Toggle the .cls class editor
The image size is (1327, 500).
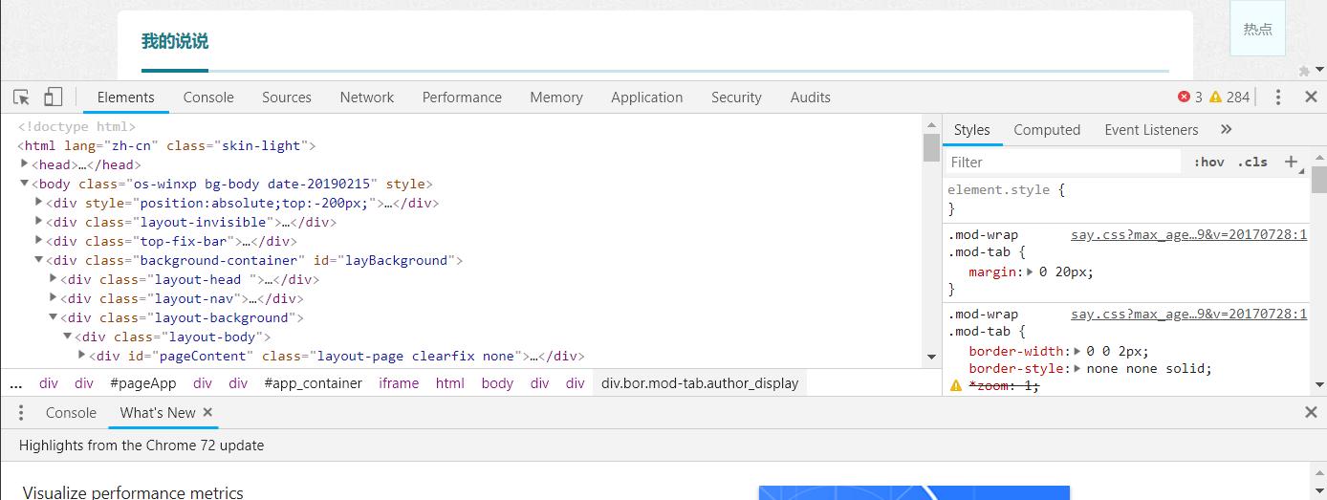(1252, 163)
